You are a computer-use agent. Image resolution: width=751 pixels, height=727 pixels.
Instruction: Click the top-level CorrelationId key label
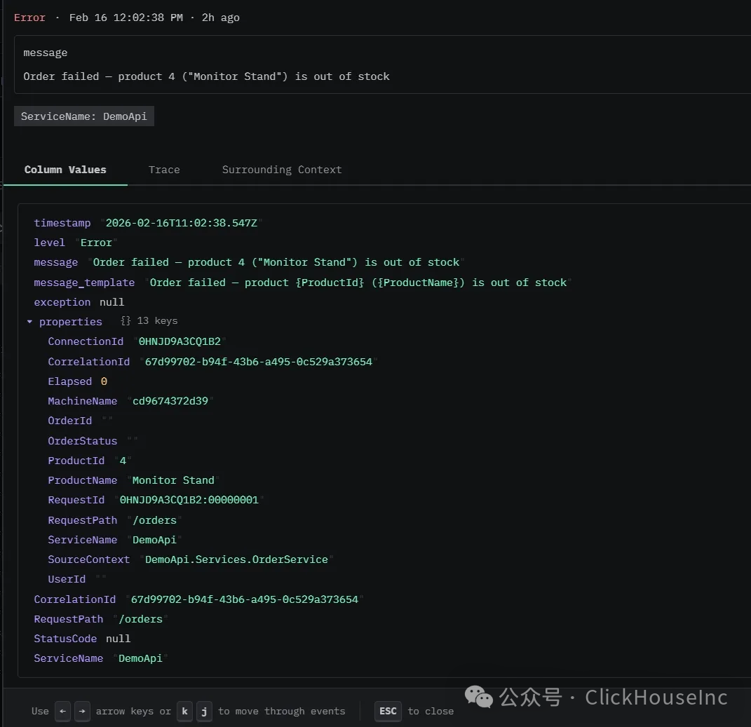click(75, 599)
